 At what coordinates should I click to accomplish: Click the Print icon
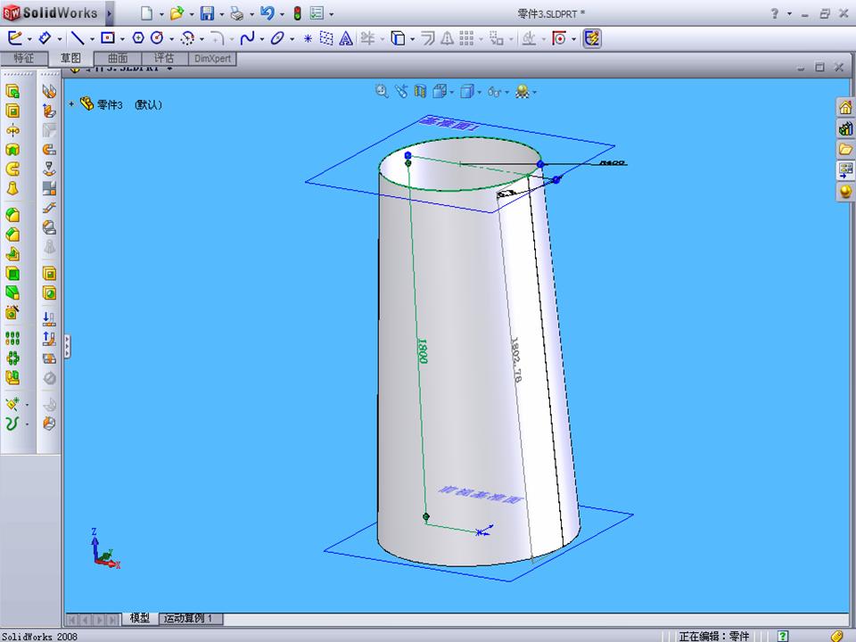(237, 13)
